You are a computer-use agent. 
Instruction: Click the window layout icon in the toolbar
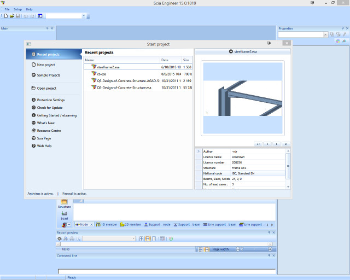point(40,16)
